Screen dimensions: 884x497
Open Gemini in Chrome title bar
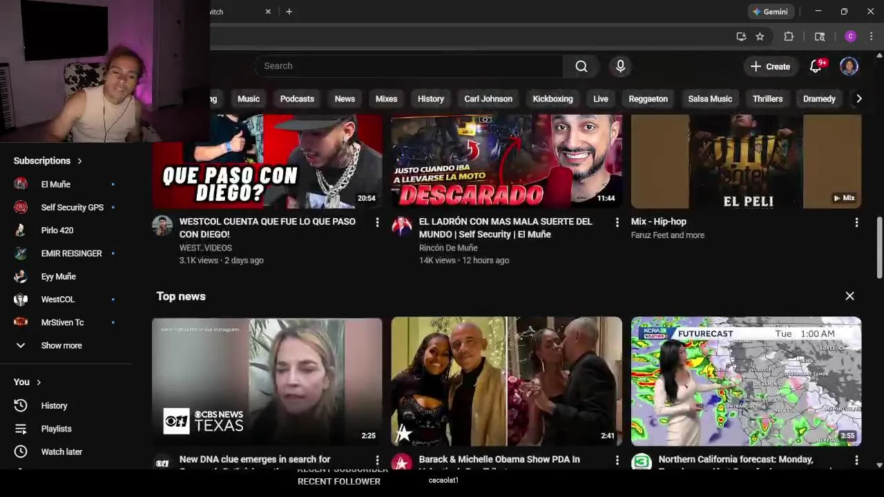pos(770,12)
